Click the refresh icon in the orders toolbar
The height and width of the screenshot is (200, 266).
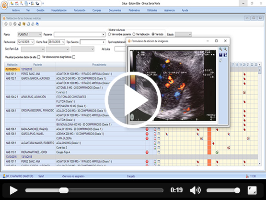pos(28,24)
